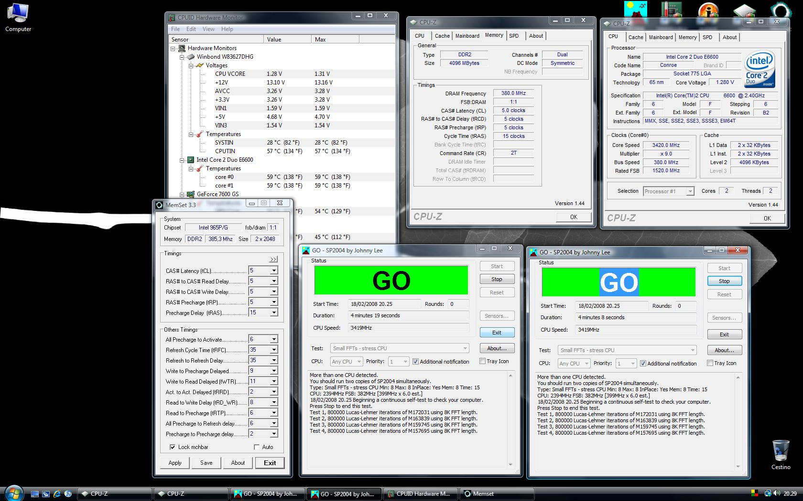Click the right SP2004 log scrollbar up arrow

click(x=738, y=377)
